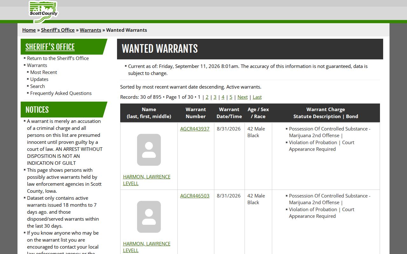This screenshot has width=407, height=254.
Task: Click 'Wanted Warrants' breadcrumb text
Action: (127, 30)
